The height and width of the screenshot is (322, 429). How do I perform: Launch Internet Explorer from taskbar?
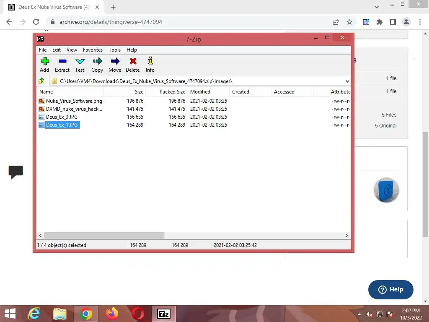pyautogui.click(x=34, y=314)
